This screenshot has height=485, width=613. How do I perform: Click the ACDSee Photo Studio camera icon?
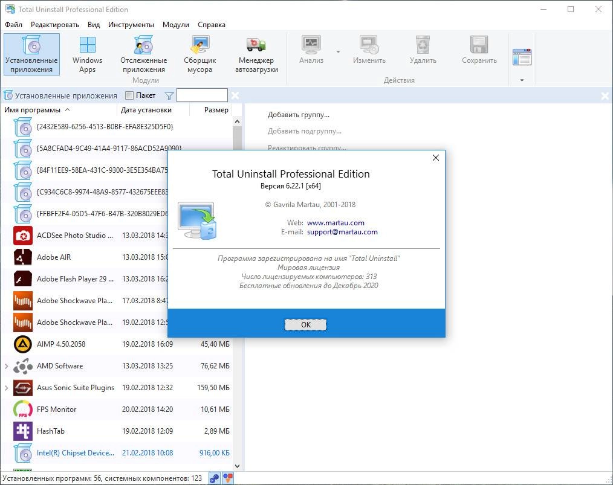(23, 236)
